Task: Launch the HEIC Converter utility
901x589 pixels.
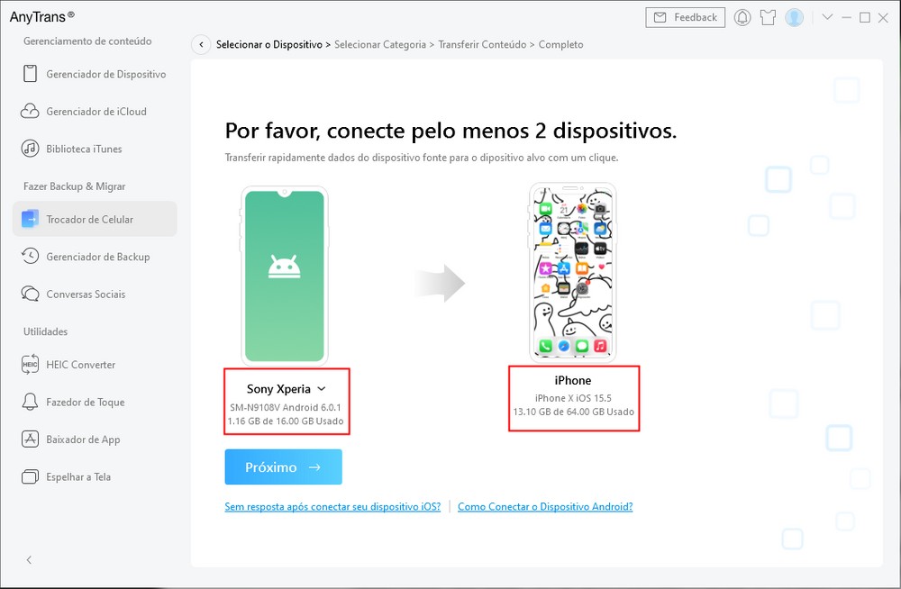Action: tap(81, 365)
